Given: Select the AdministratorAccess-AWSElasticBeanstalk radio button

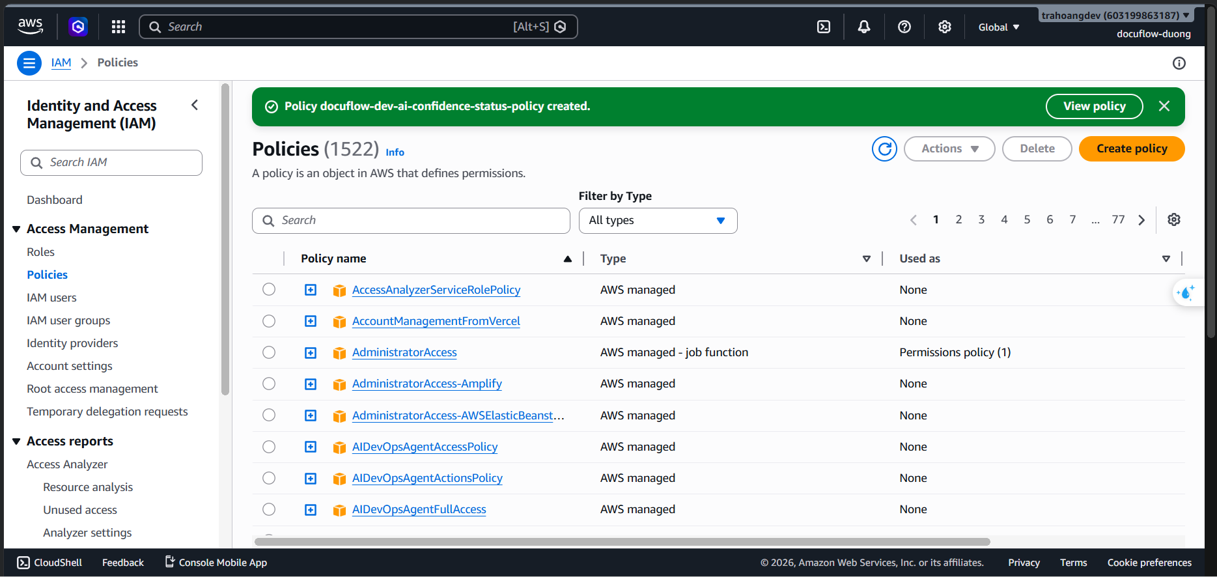Looking at the screenshot, I should 269,415.
